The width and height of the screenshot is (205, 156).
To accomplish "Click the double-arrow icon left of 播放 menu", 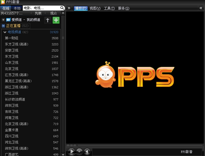I will (x=69, y=8).
